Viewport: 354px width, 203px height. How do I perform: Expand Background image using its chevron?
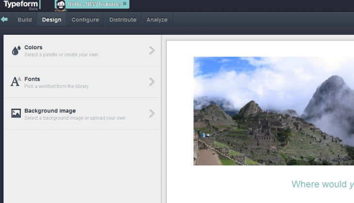tap(152, 114)
